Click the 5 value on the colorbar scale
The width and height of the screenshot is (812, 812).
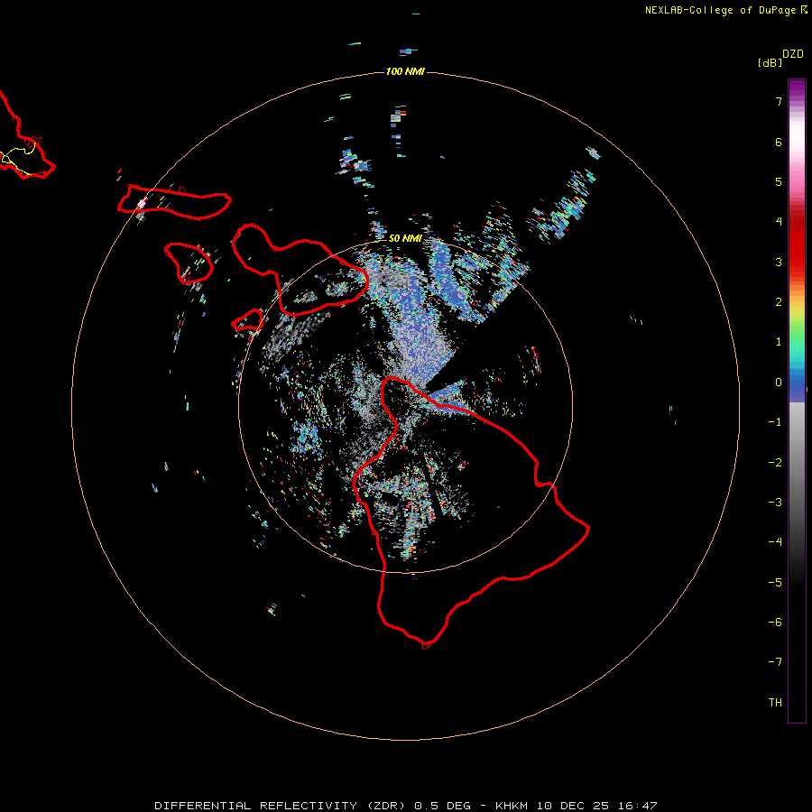coord(779,181)
